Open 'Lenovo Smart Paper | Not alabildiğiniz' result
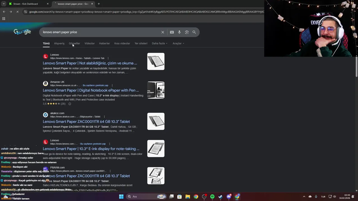The height and width of the screenshot is (201, 358). click(90, 63)
